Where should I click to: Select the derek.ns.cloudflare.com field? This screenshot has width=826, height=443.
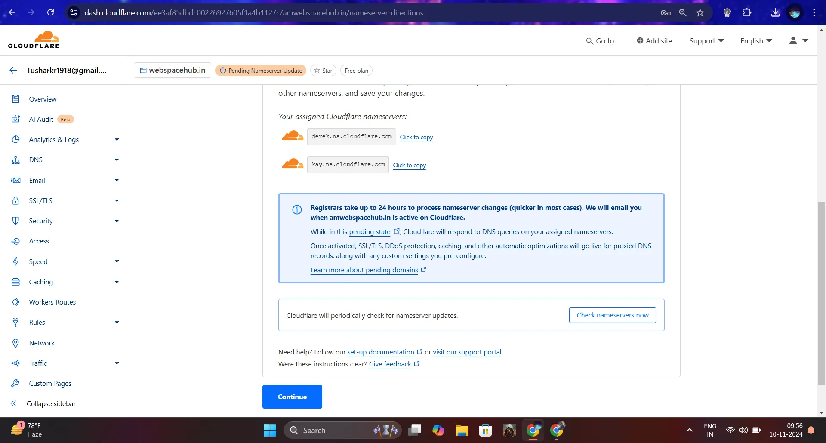tap(351, 137)
